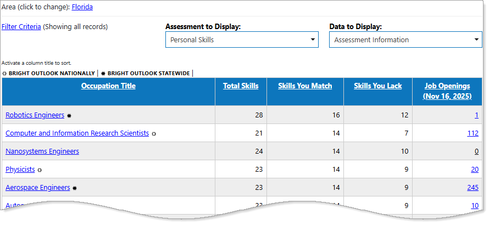The image size is (489, 225).
Task: Sort by Skills You Lack header
Action: (x=378, y=86)
